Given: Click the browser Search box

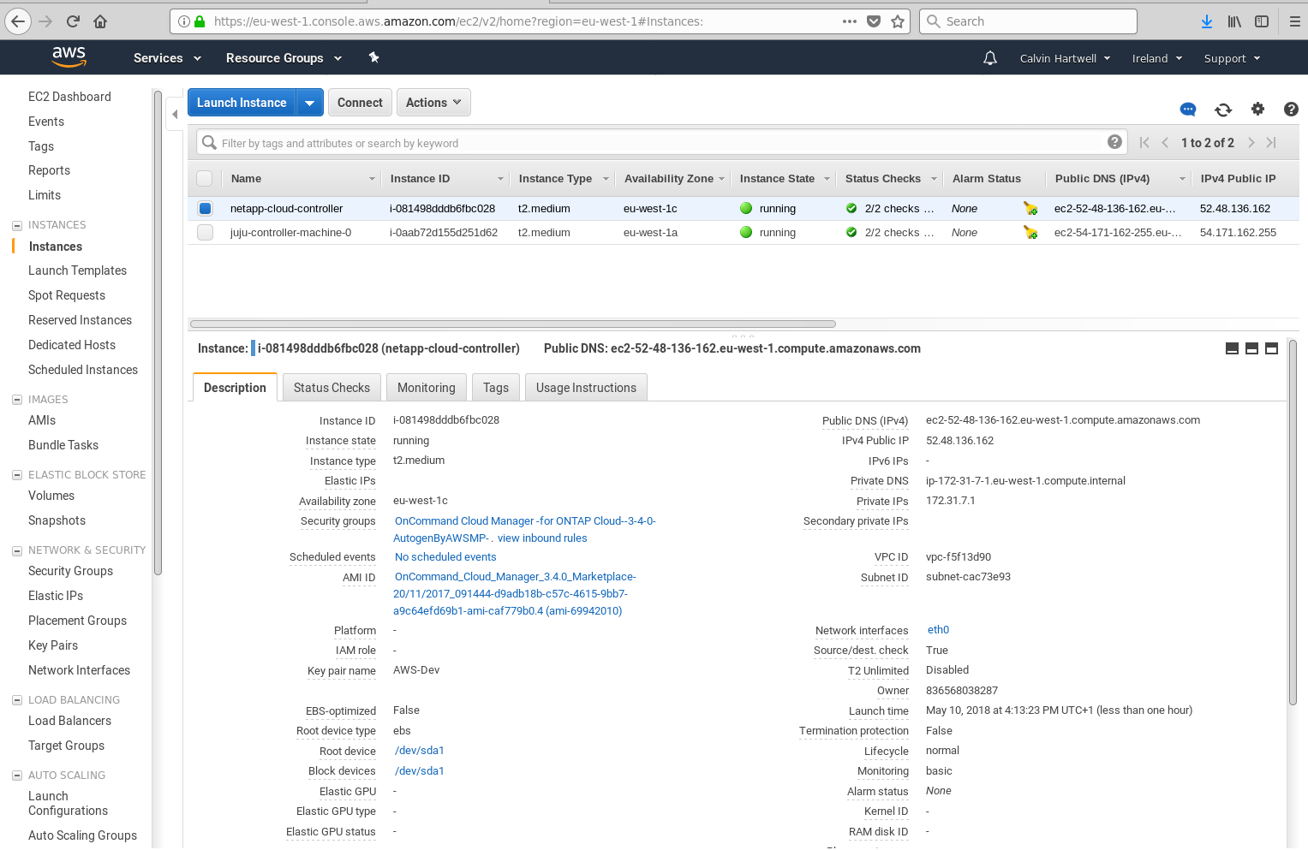Looking at the screenshot, I should 1028,21.
